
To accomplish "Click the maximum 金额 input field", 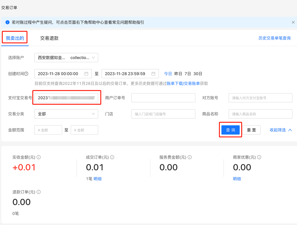I will coord(84,130).
